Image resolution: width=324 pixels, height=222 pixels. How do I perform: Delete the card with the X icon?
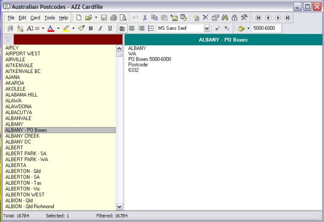tap(205, 17)
